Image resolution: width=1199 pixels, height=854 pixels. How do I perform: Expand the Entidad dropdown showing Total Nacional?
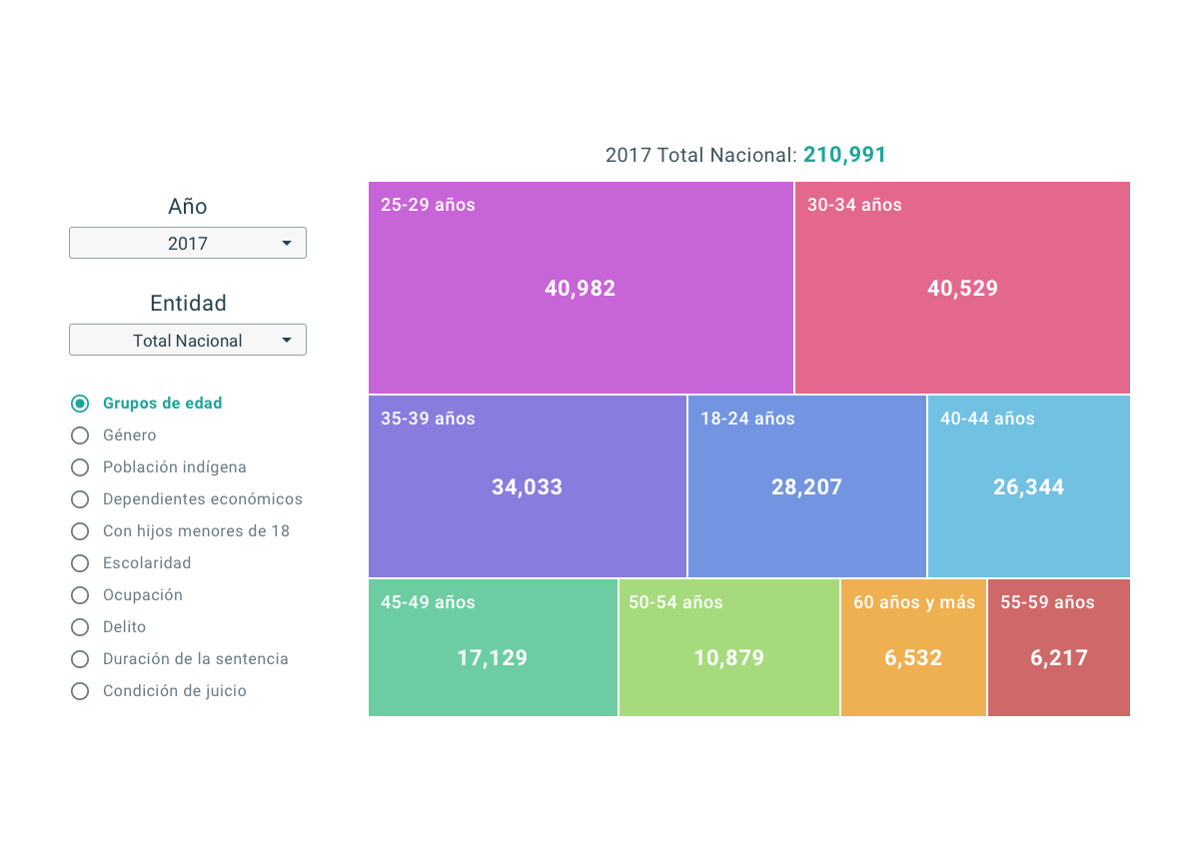(x=187, y=340)
